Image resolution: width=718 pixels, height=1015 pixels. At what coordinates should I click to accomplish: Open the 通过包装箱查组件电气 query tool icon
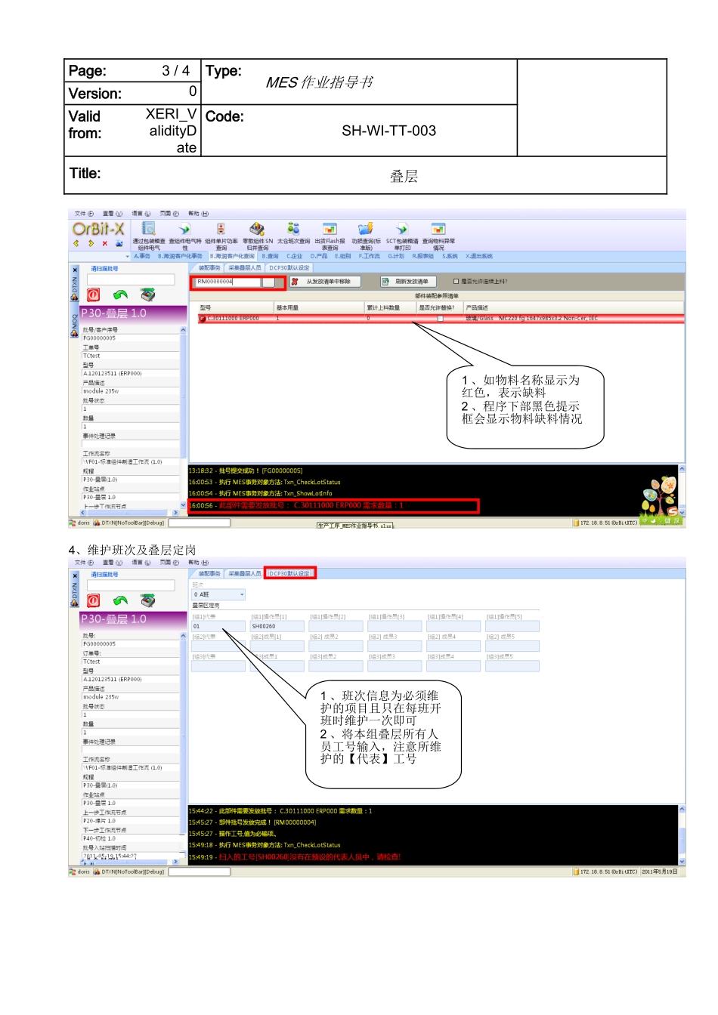(149, 229)
